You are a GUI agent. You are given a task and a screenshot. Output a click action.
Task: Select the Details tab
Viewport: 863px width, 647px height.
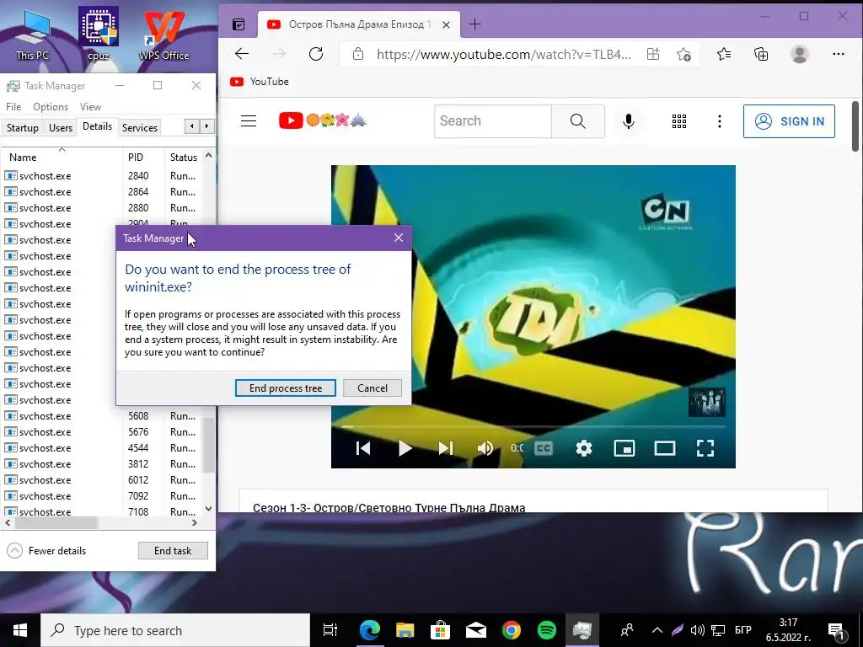[x=98, y=126]
